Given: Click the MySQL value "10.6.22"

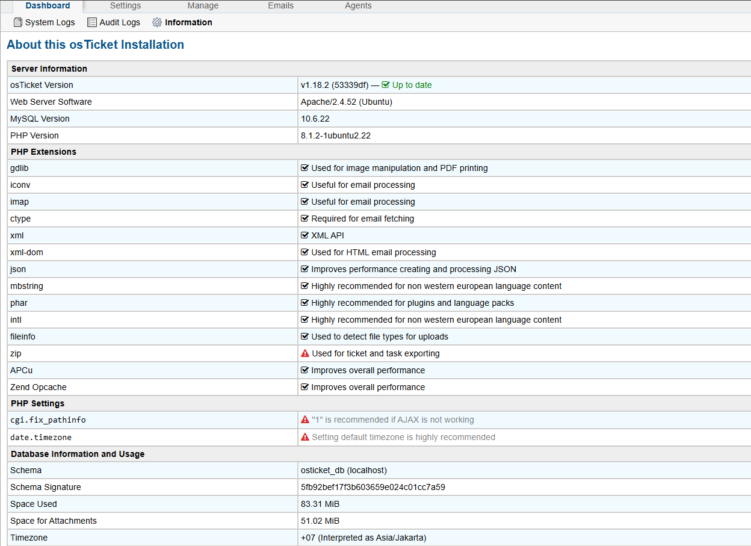Looking at the screenshot, I should 315,119.
